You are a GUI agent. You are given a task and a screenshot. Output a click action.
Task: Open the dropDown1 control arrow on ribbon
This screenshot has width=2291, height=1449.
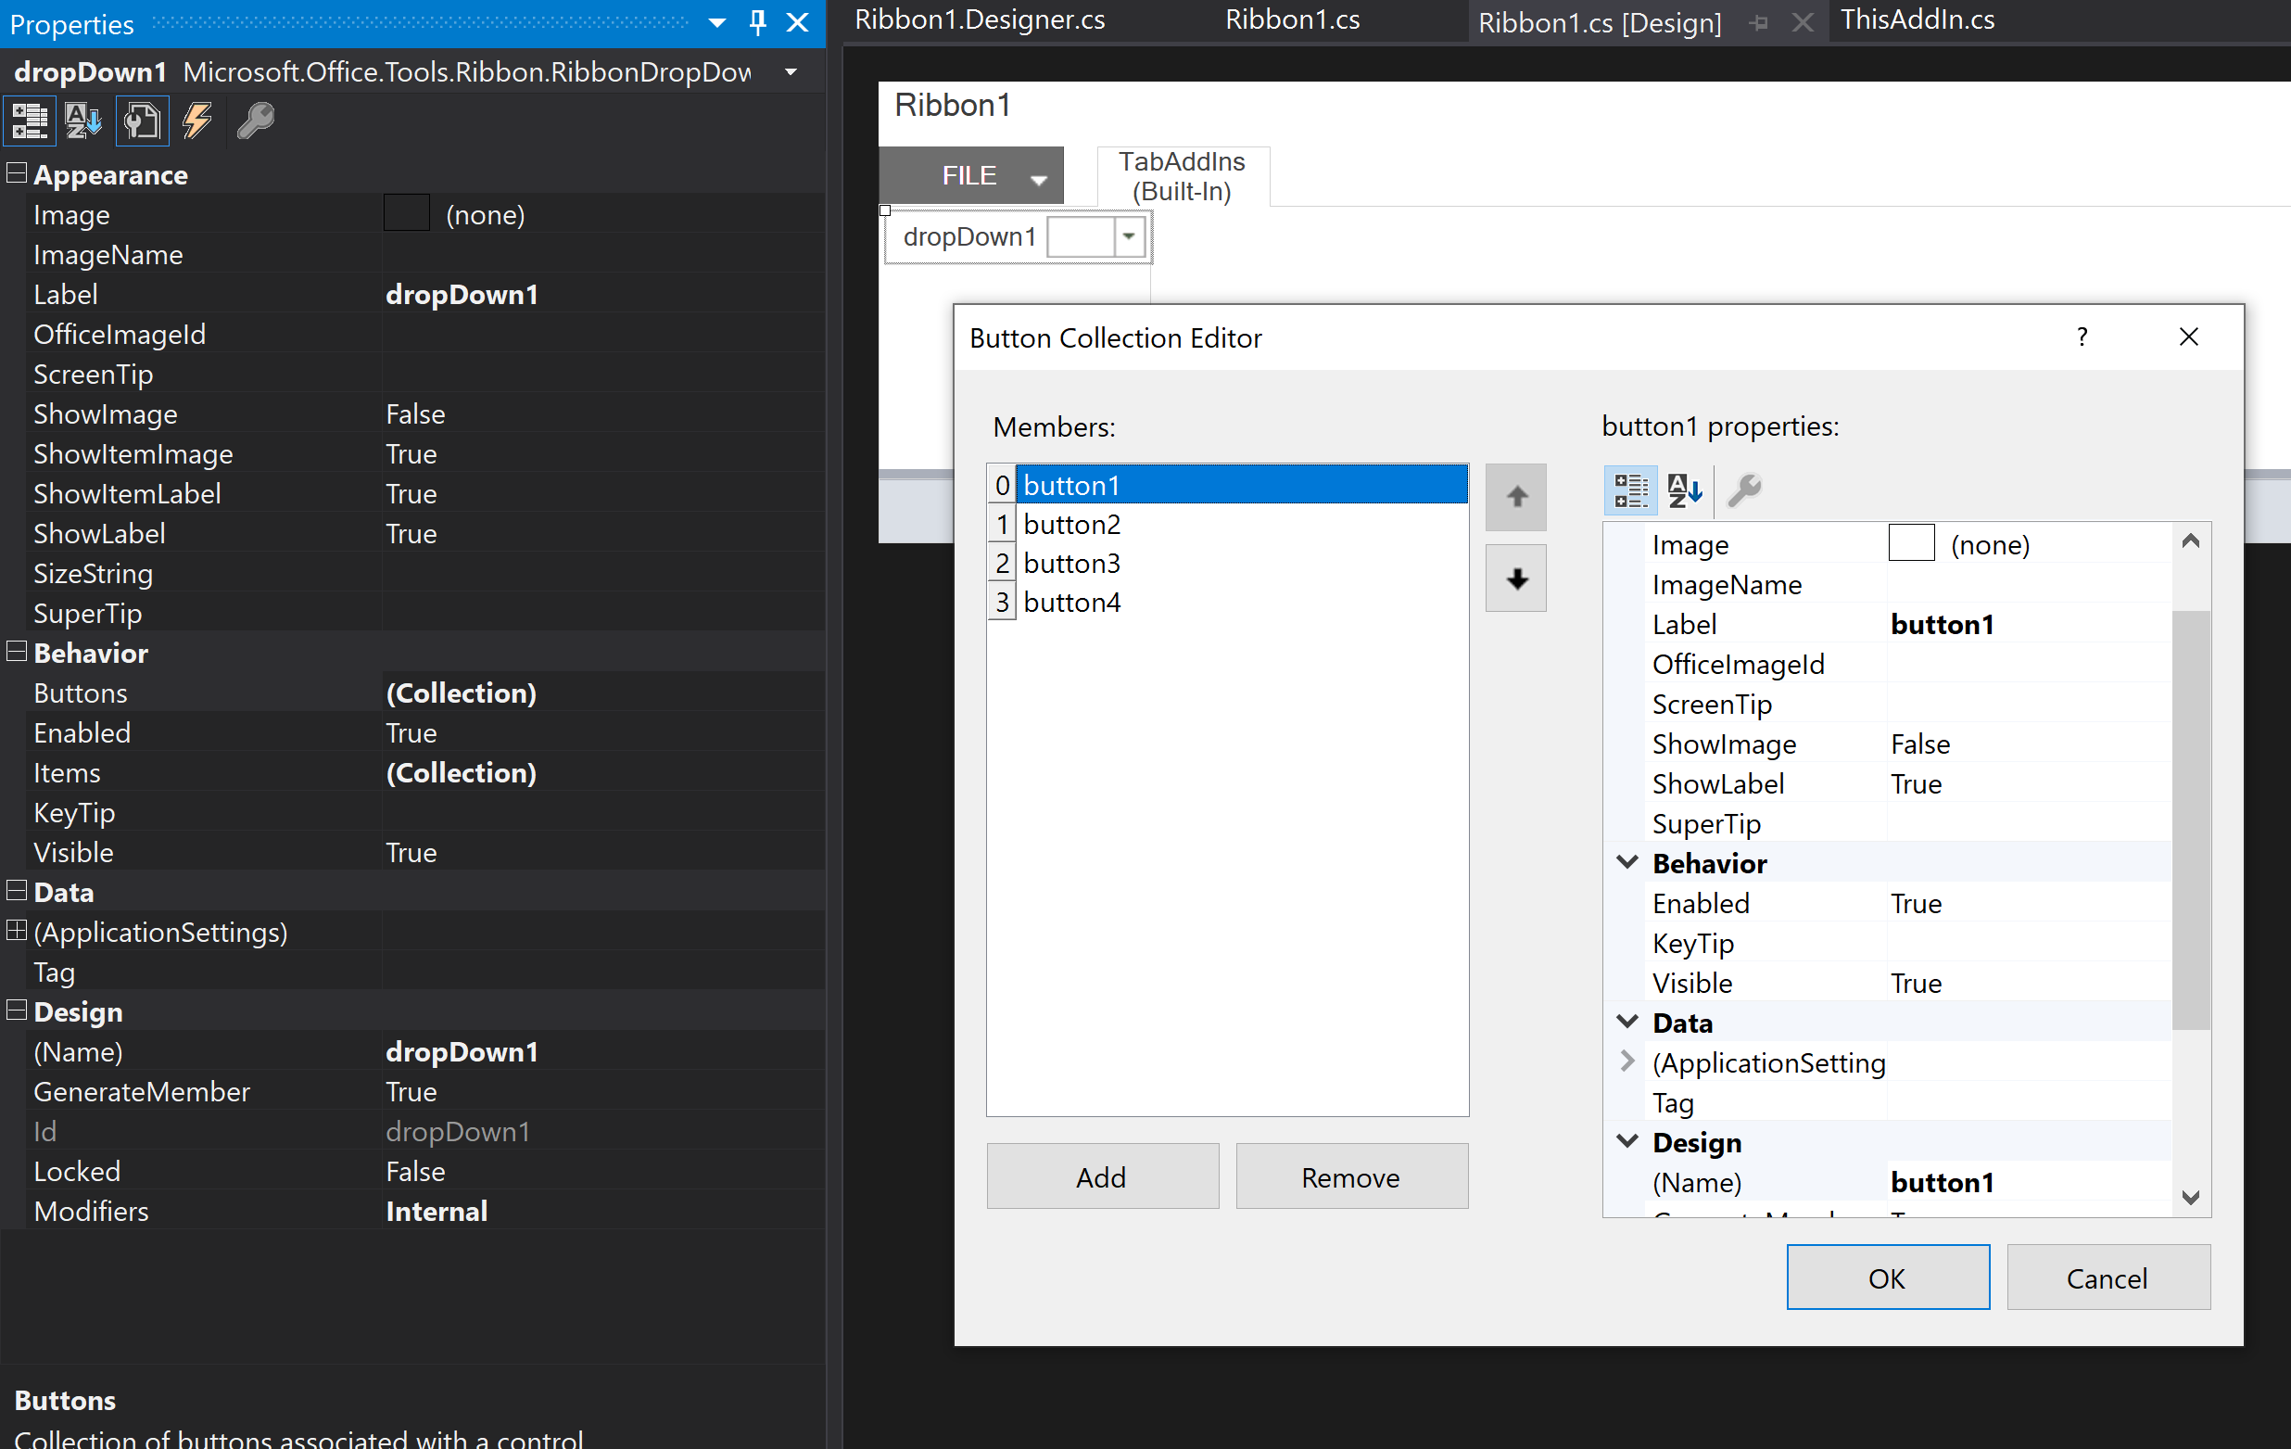1129,237
